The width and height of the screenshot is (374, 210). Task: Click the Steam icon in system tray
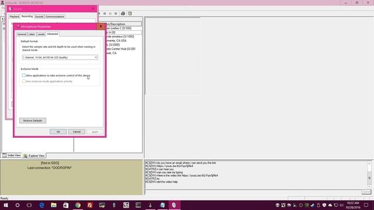[x=313, y=205]
